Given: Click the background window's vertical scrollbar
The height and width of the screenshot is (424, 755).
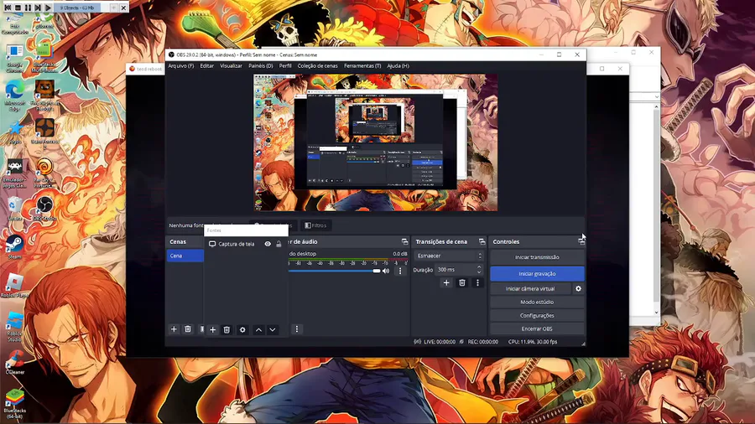Looking at the screenshot, I should 656,211.
